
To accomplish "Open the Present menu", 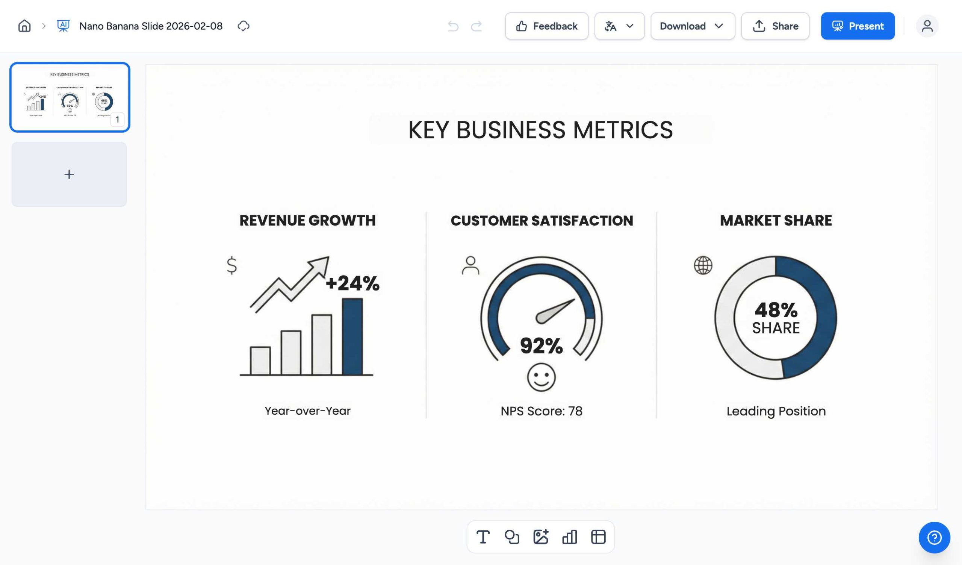I will (858, 26).
